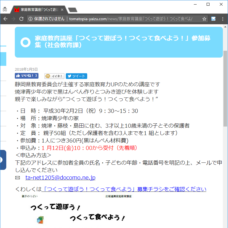Select the 家庭教育講座 browser tab
This screenshot has height=228, width=228.
click(x=37, y=10)
